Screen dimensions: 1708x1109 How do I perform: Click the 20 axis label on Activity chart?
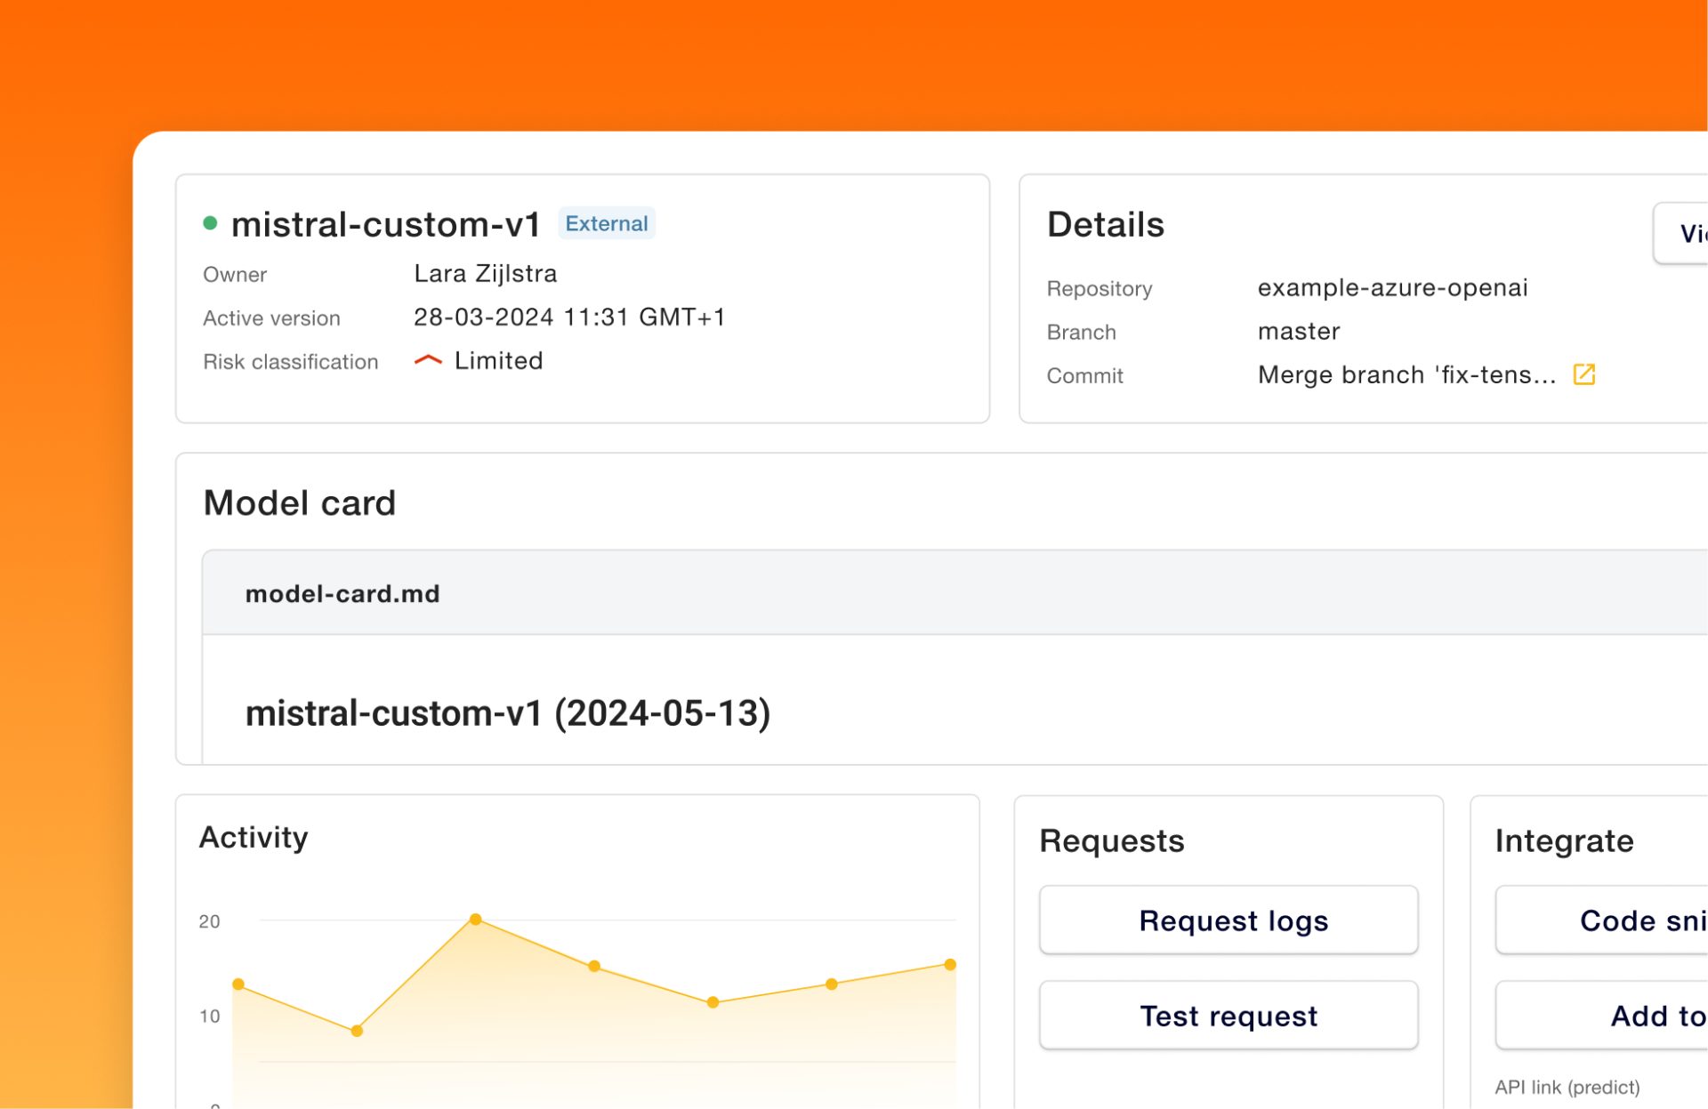[209, 921]
